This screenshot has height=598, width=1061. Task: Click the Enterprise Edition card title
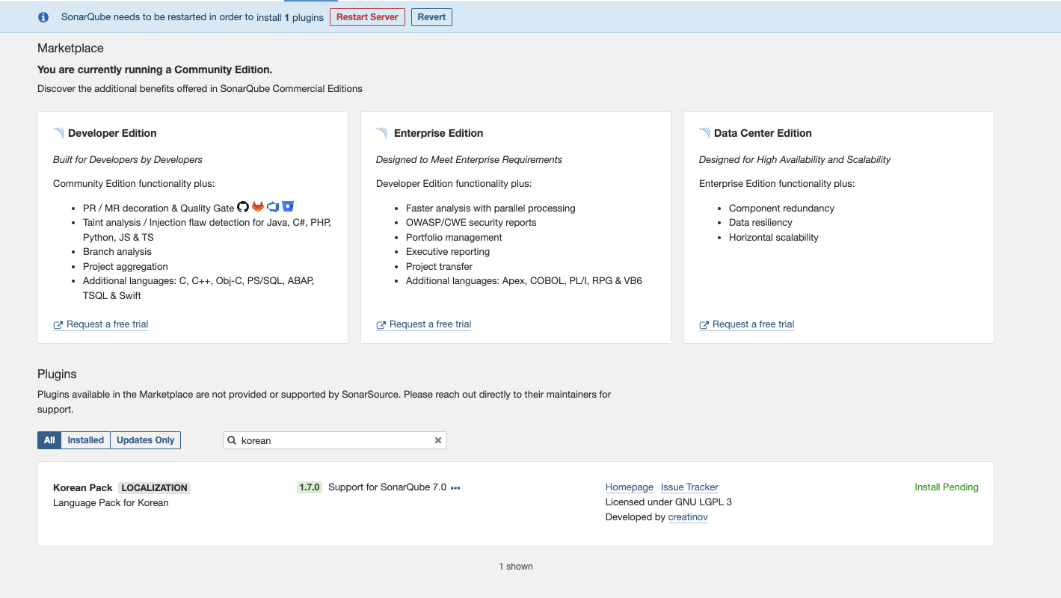[x=439, y=133]
